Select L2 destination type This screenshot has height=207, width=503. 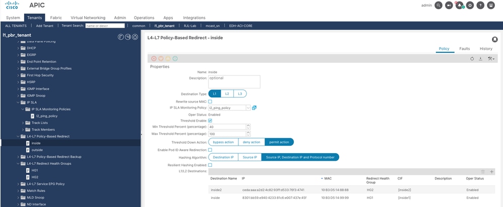point(227,94)
